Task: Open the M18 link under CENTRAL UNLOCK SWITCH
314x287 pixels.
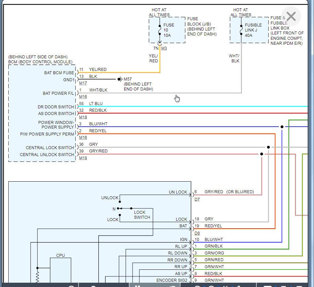Action: [x=83, y=158]
